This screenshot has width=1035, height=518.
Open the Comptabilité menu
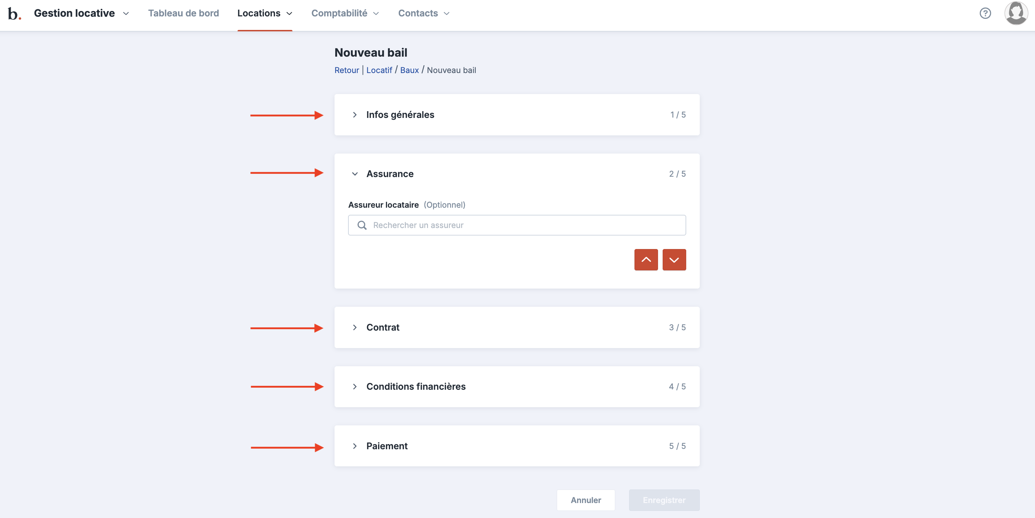click(x=345, y=13)
